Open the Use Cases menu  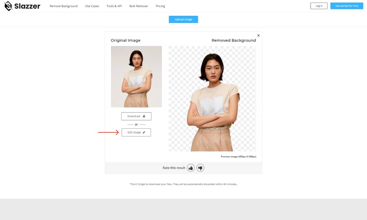point(92,6)
